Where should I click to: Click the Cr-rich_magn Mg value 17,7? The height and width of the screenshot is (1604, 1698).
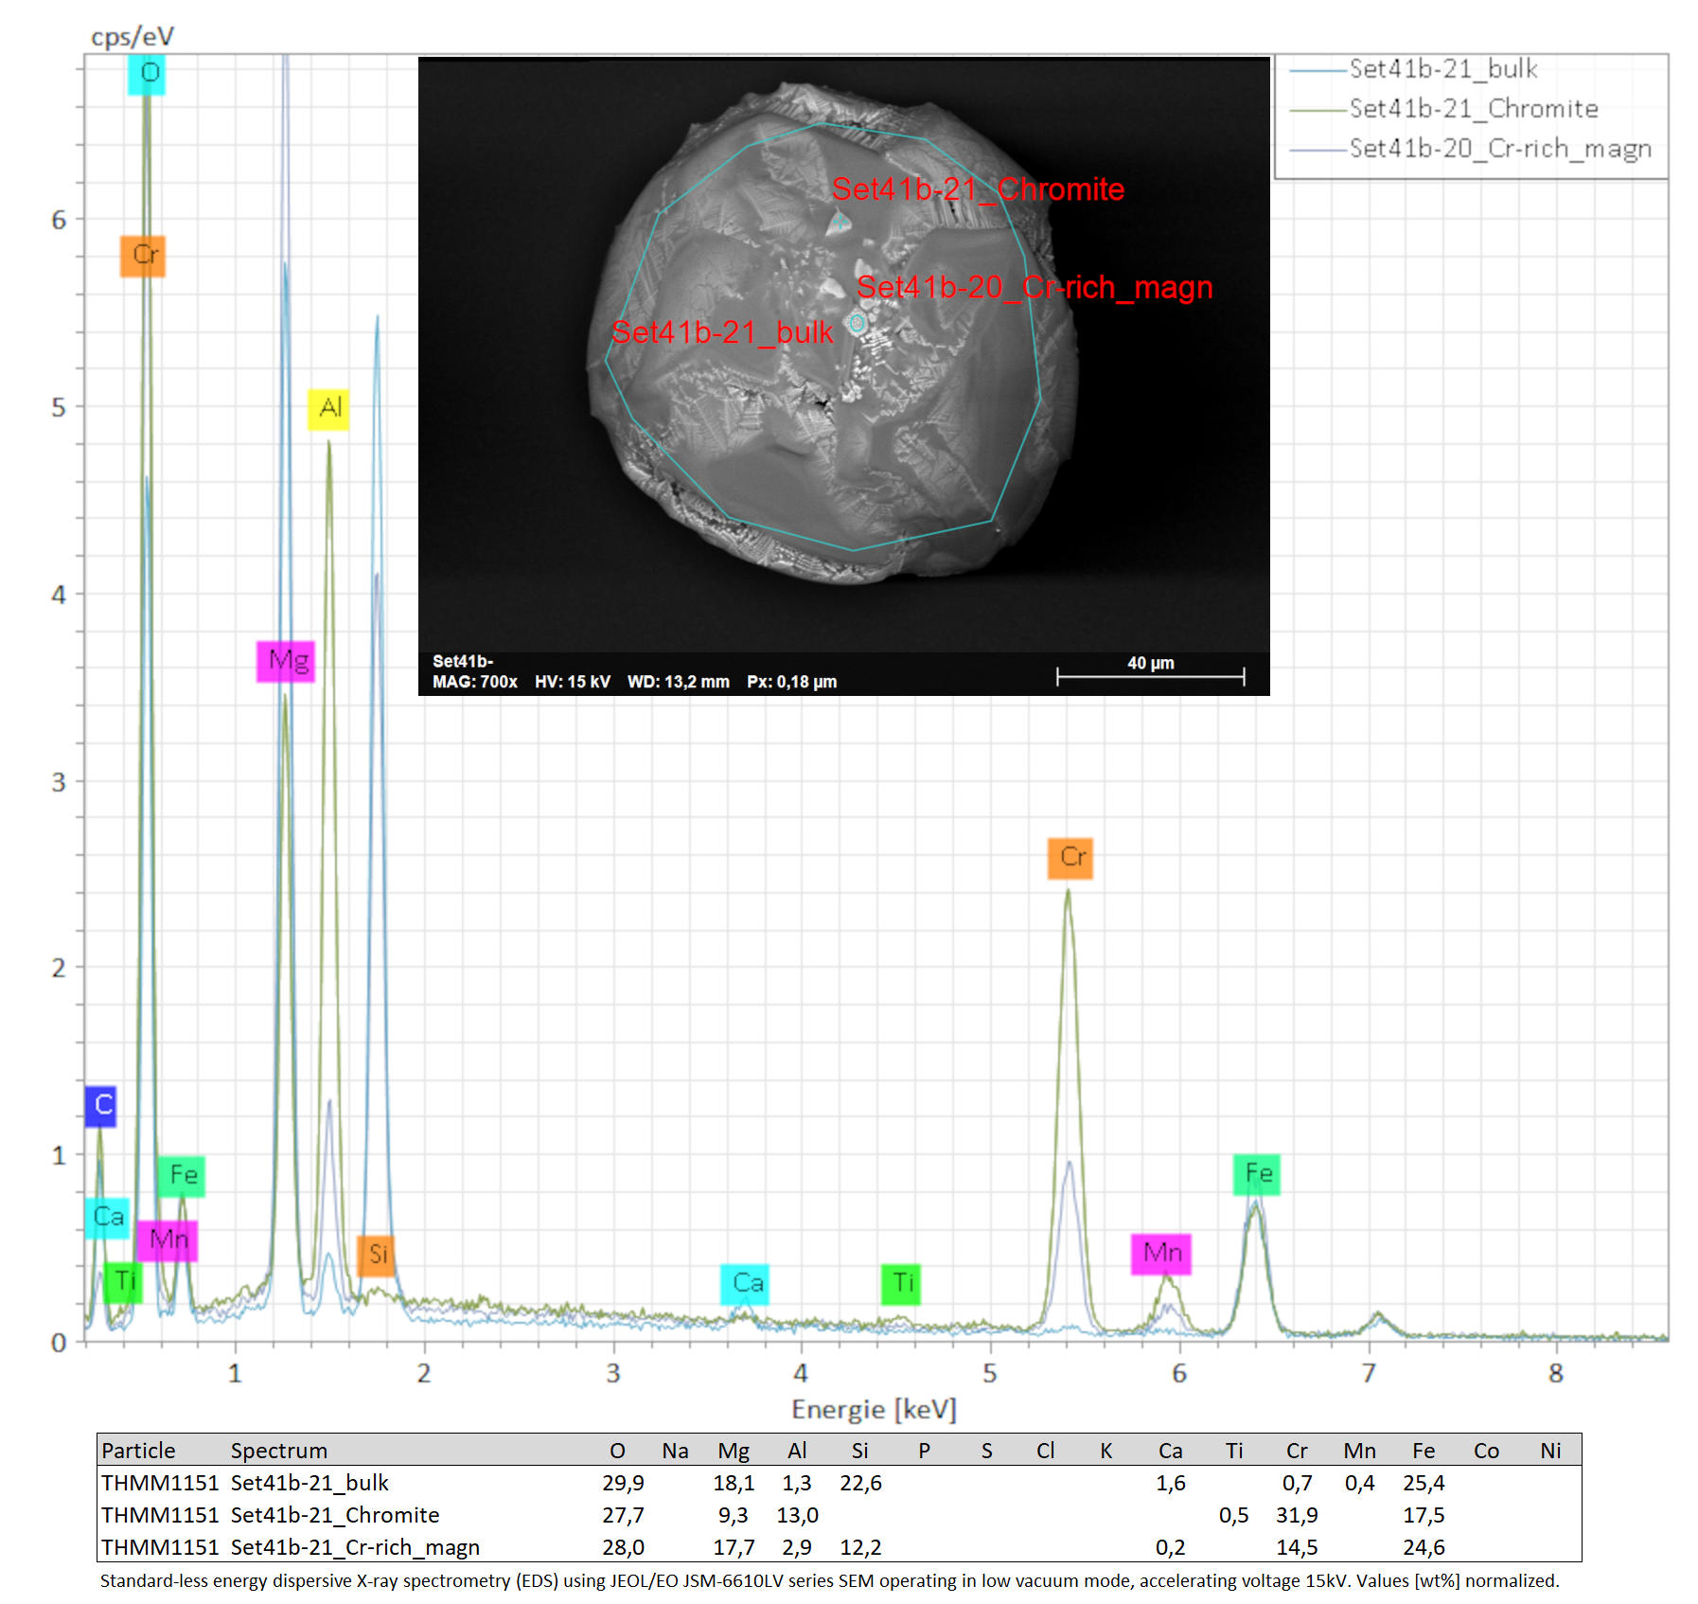click(734, 1547)
